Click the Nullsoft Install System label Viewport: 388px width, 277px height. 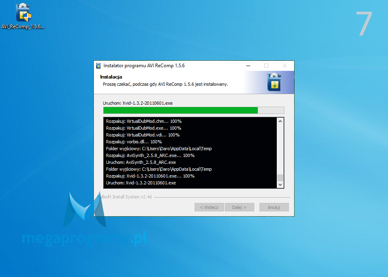click(x=125, y=197)
